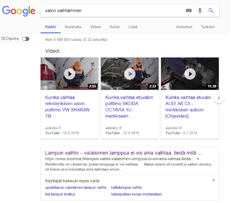
Task: Switch to the Kuvahaku tab
Action: click(x=73, y=27)
